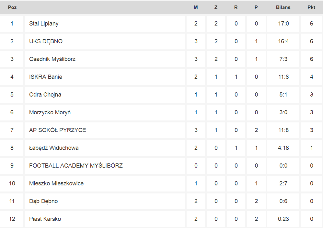This screenshot has width=323, height=228.
Task: Choose the Morzycko Moryń team name
Action: tap(50, 112)
